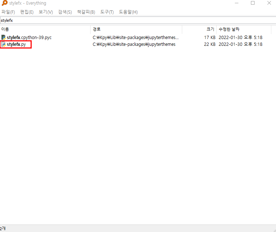The height and width of the screenshot is (232, 276).
Task: Click the modified date of stylefx.cpython-39.pyc
Action: pos(241,38)
